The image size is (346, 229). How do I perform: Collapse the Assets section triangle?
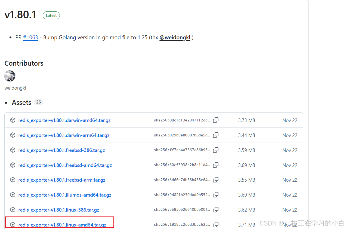pos(6,103)
